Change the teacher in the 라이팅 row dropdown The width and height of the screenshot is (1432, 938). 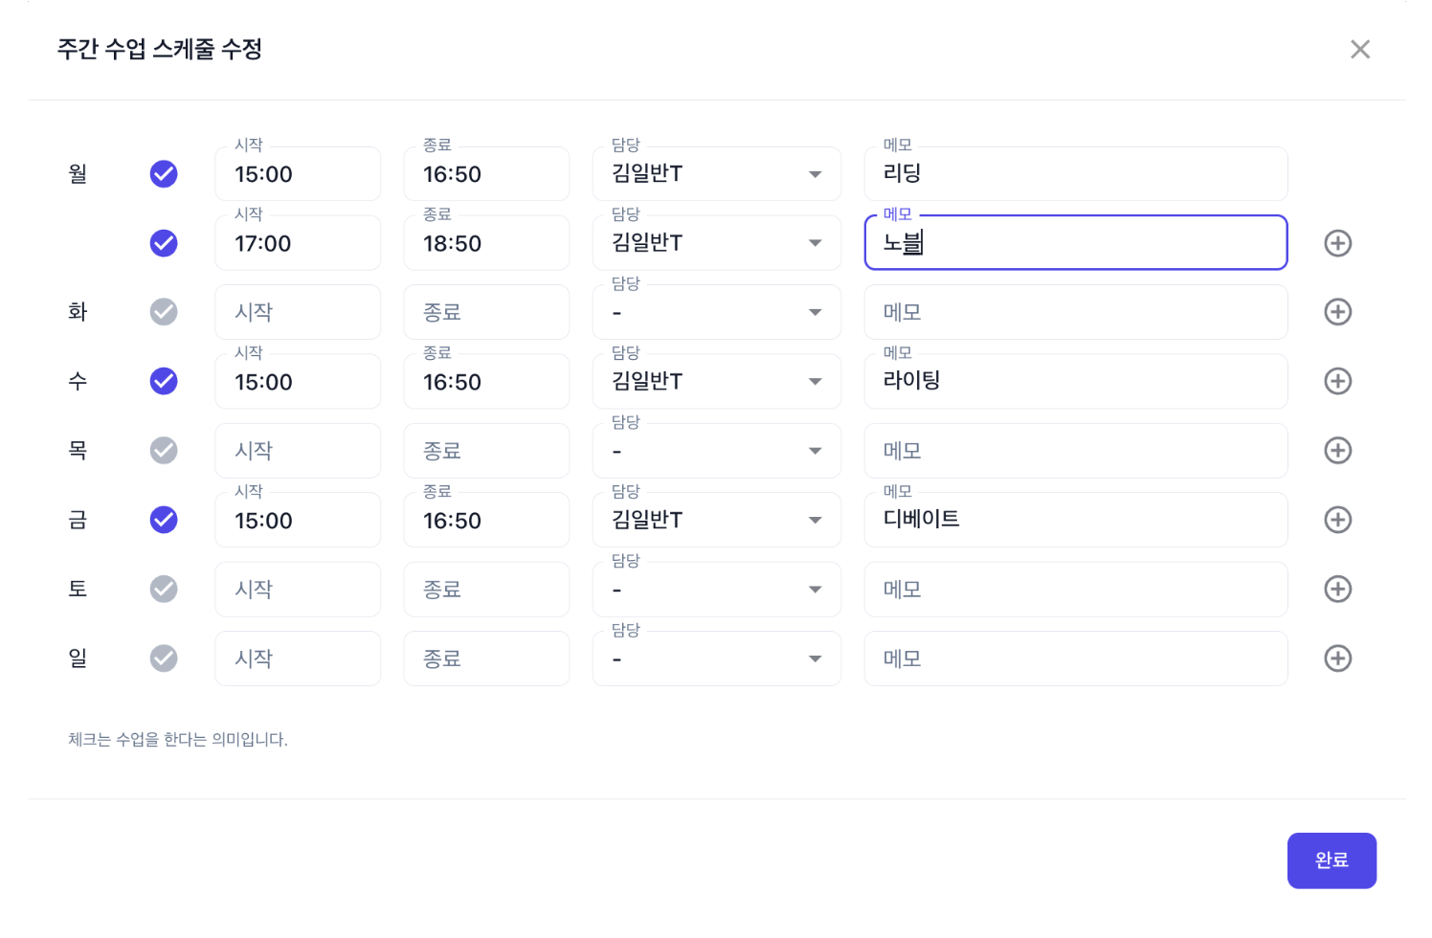[717, 381]
